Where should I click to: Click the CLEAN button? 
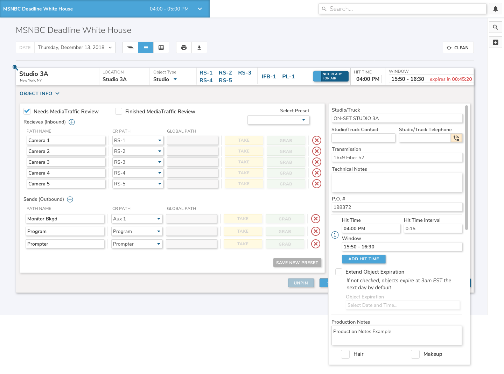coord(458,48)
